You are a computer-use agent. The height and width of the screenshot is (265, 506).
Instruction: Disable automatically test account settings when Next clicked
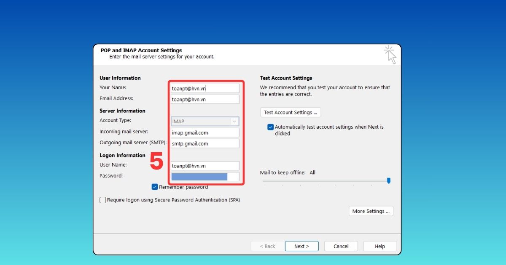(270, 127)
